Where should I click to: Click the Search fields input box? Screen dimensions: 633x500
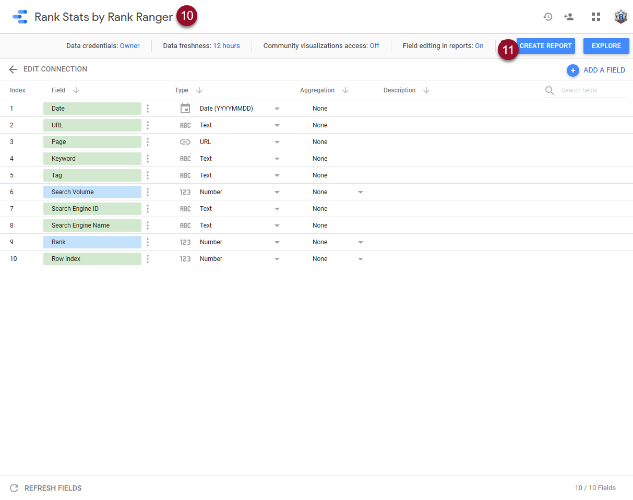pyautogui.click(x=593, y=90)
